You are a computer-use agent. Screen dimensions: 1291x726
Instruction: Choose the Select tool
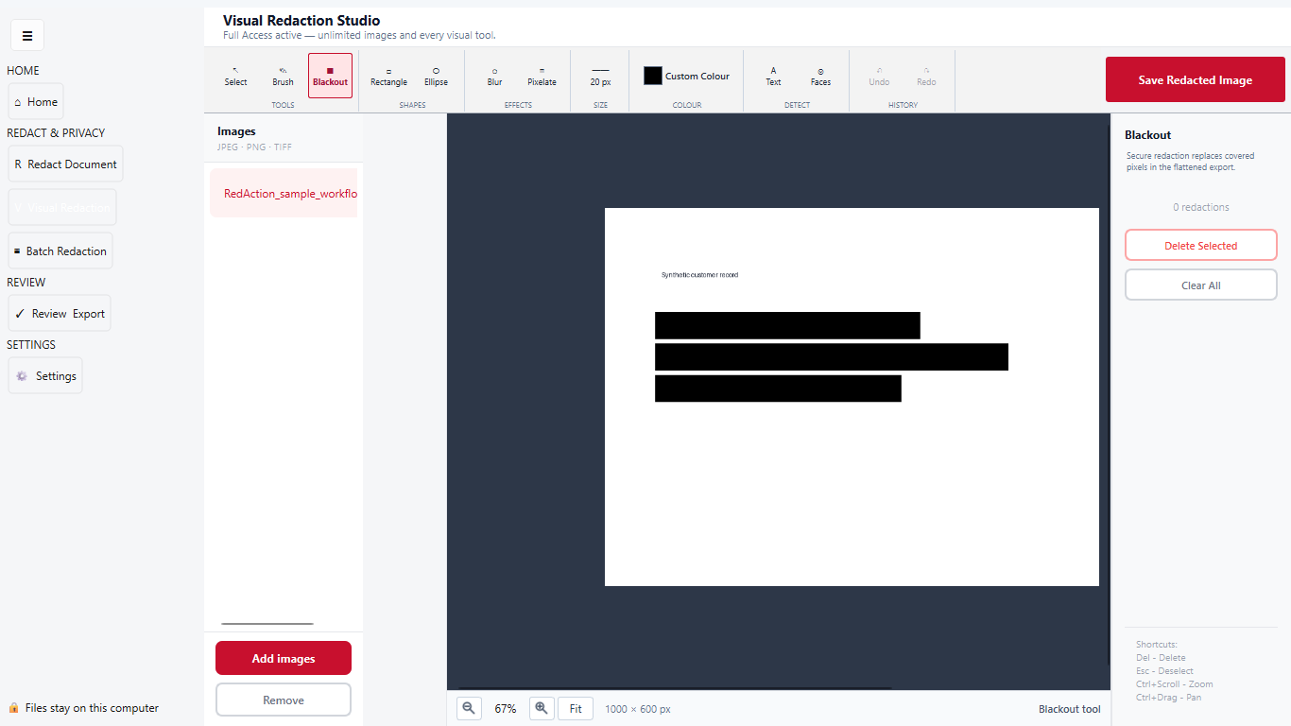pos(236,76)
